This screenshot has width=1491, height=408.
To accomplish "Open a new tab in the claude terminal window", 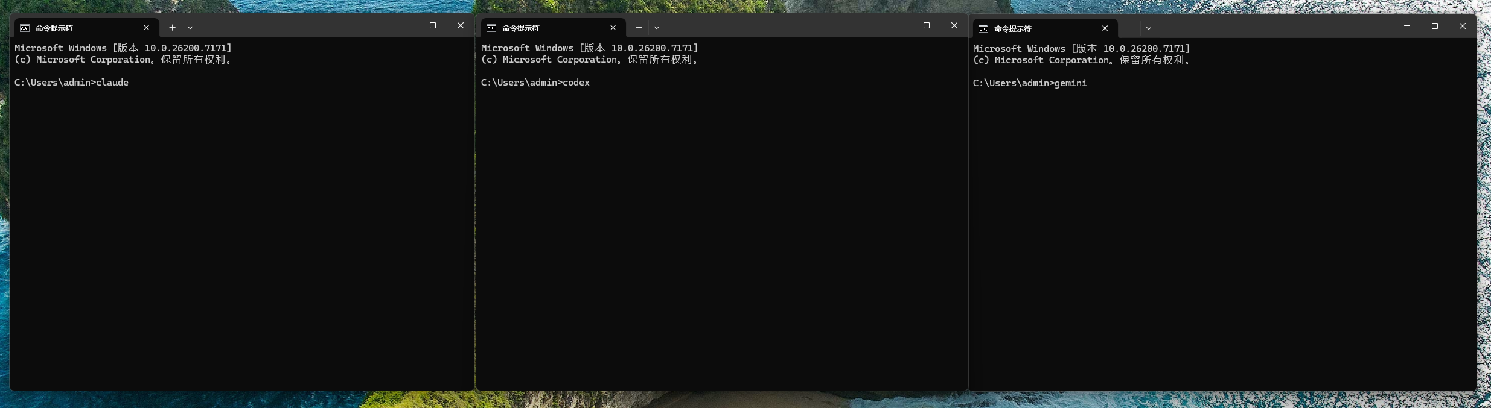I will 172,28.
